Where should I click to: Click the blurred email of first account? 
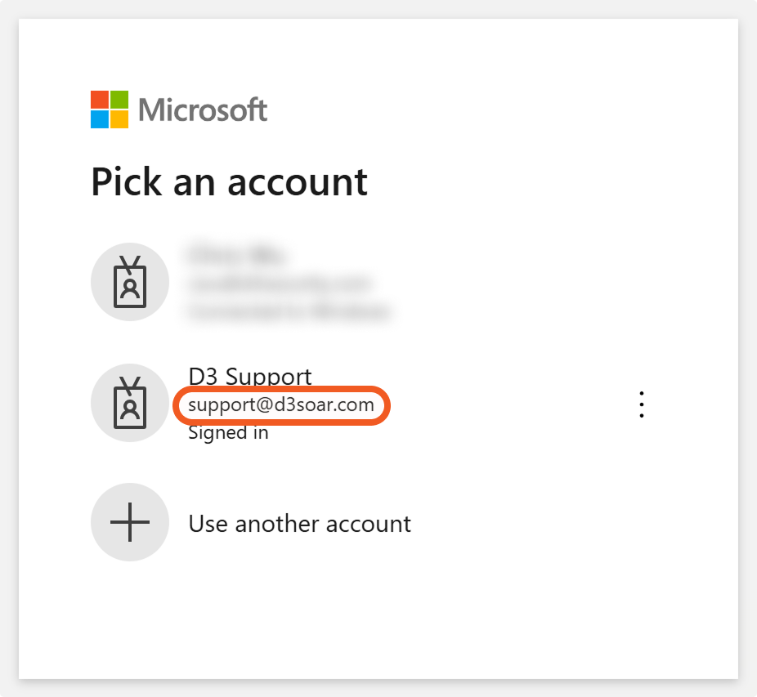[280, 284]
